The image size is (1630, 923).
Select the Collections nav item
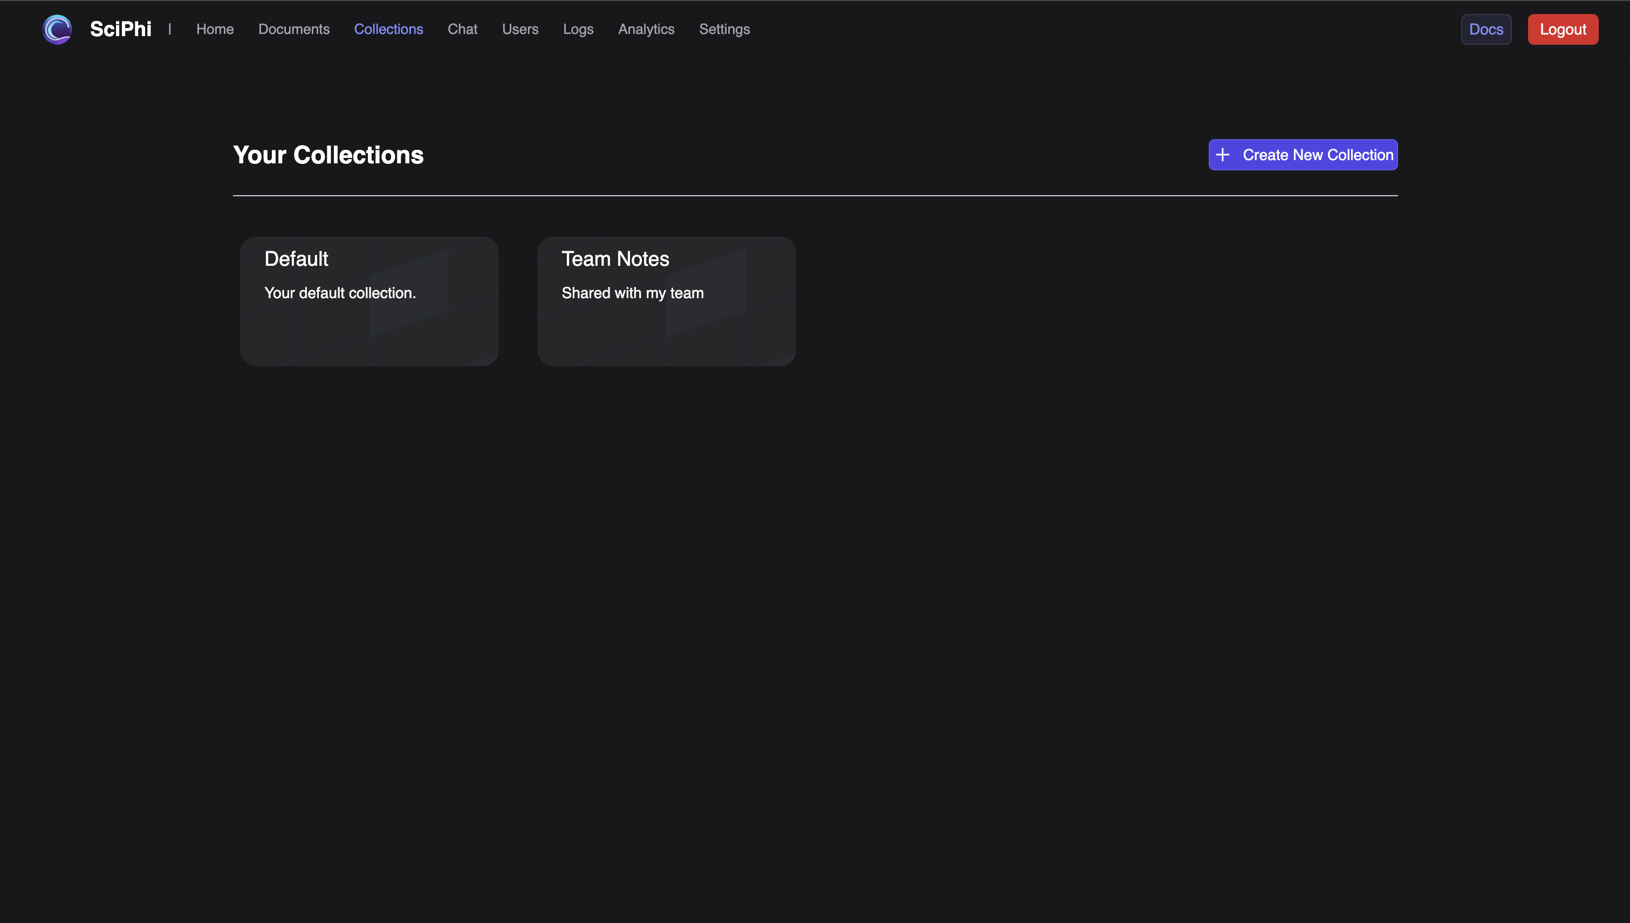pyautogui.click(x=388, y=29)
